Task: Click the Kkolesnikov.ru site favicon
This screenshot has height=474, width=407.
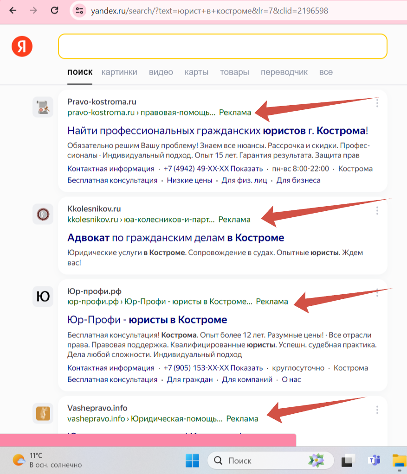Action: (43, 214)
